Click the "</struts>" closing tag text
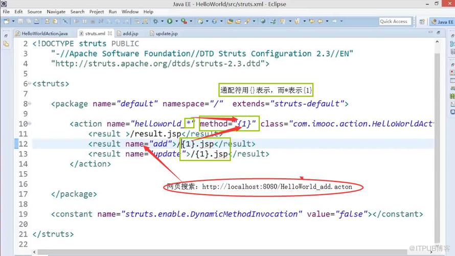The height and width of the screenshot is (256, 455). (53, 234)
